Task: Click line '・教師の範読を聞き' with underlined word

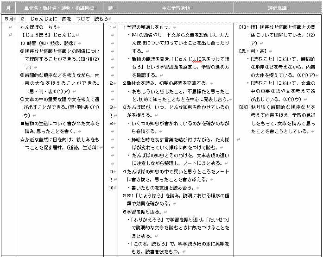Action: pos(178,59)
